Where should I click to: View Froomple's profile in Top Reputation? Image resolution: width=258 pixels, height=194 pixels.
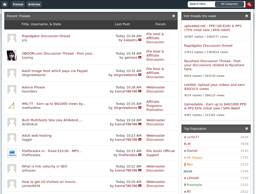click(194, 185)
